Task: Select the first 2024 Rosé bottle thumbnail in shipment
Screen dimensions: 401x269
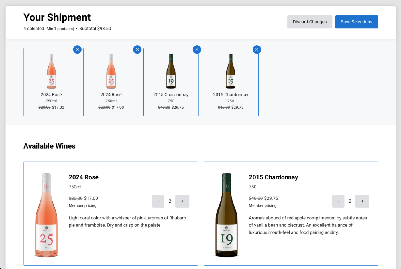Action: coord(51,71)
